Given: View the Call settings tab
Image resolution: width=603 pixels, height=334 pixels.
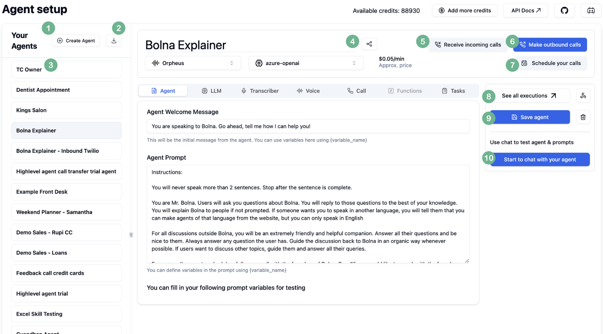Looking at the screenshot, I should point(357,91).
